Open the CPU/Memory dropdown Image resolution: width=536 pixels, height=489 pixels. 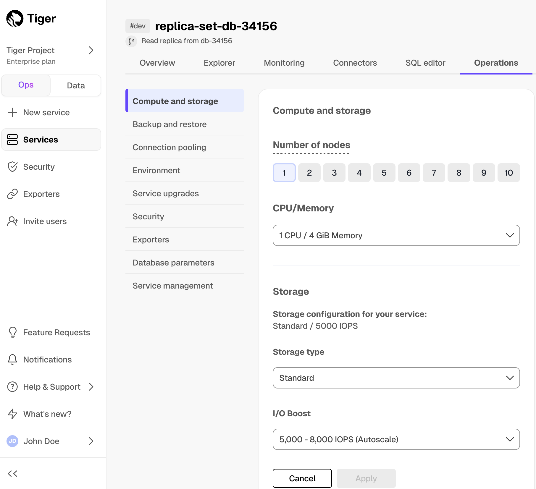tap(396, 235)
